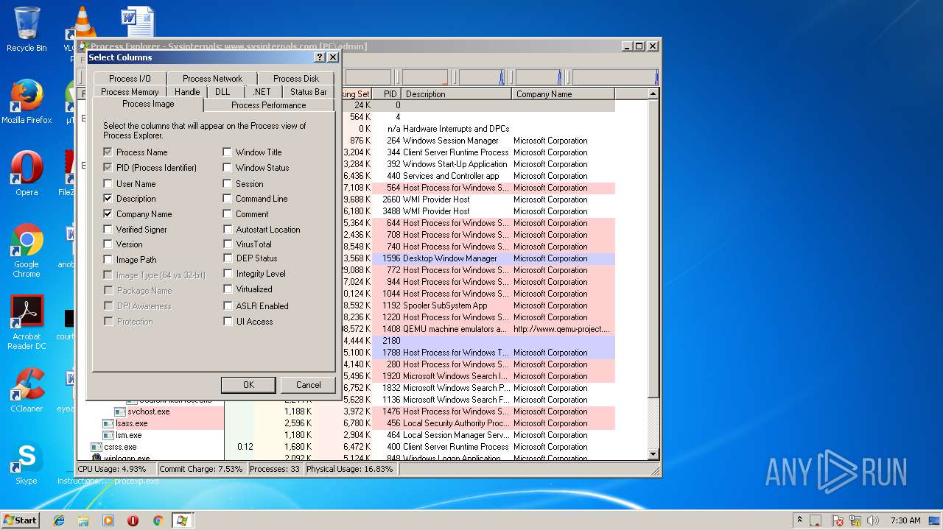
Task: Enable the Command Line column
Action: point(228,199)
